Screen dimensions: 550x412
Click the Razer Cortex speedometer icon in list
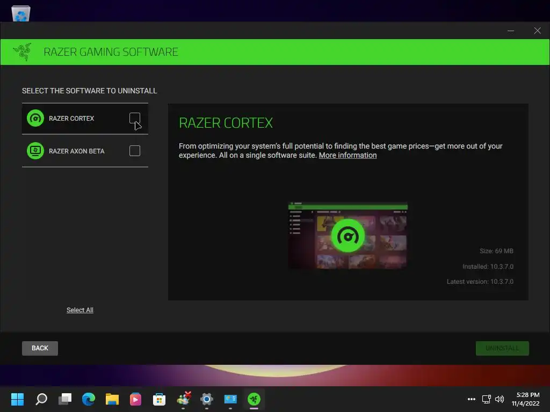[x=35, y=118]
